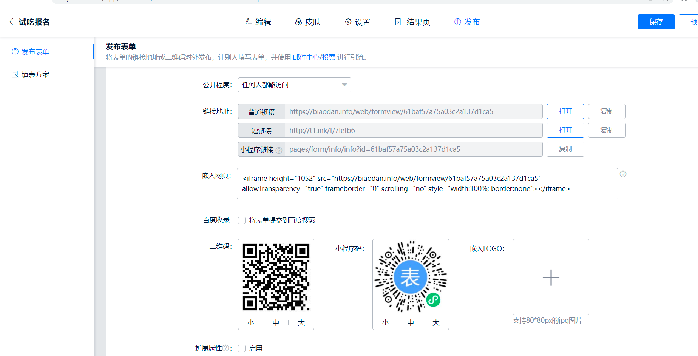This screenshot has height=356, width=698.
Task: Go to the 皮肤 tab
Action: coord(308,22)
